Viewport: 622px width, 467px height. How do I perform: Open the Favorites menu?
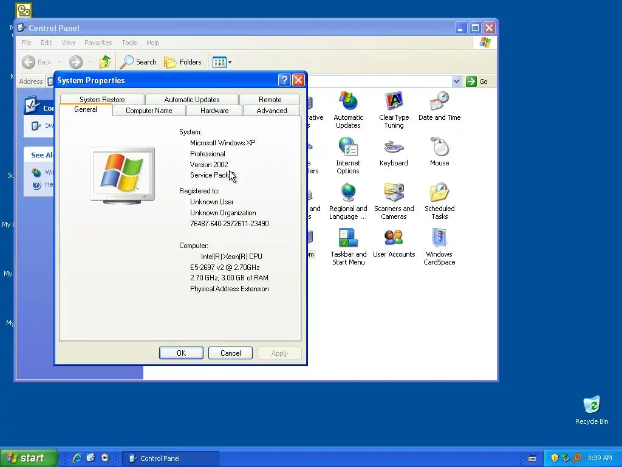(98, 43)
